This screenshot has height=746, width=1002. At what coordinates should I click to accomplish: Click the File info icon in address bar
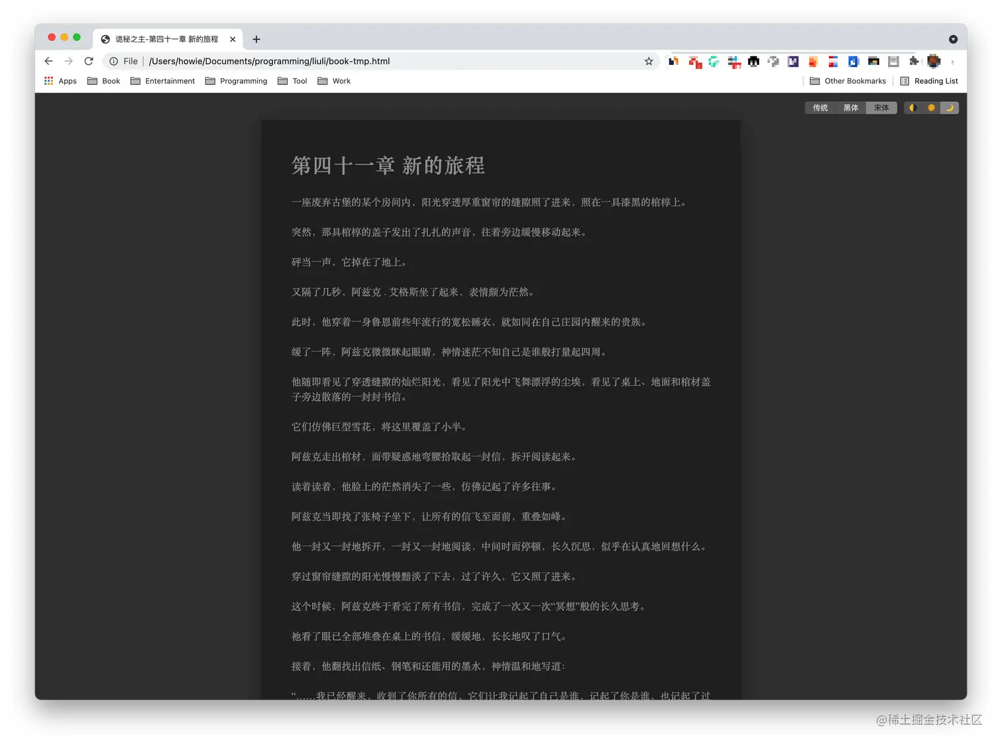(x=113, y=61)
